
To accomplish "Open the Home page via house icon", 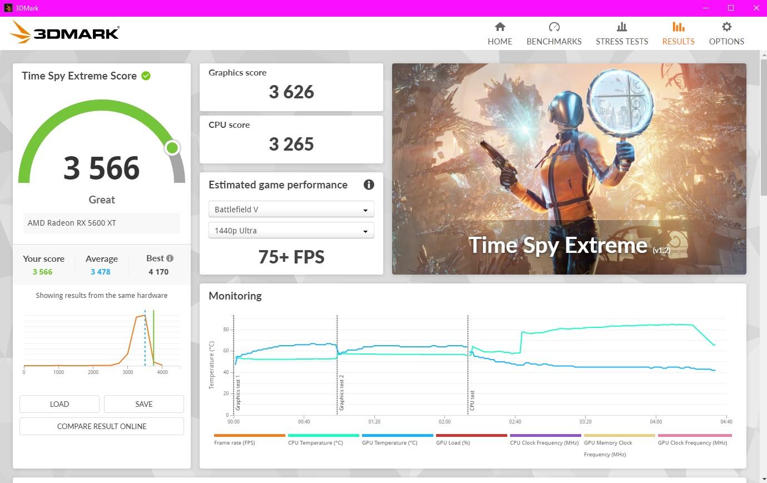I will click(500, 27).
